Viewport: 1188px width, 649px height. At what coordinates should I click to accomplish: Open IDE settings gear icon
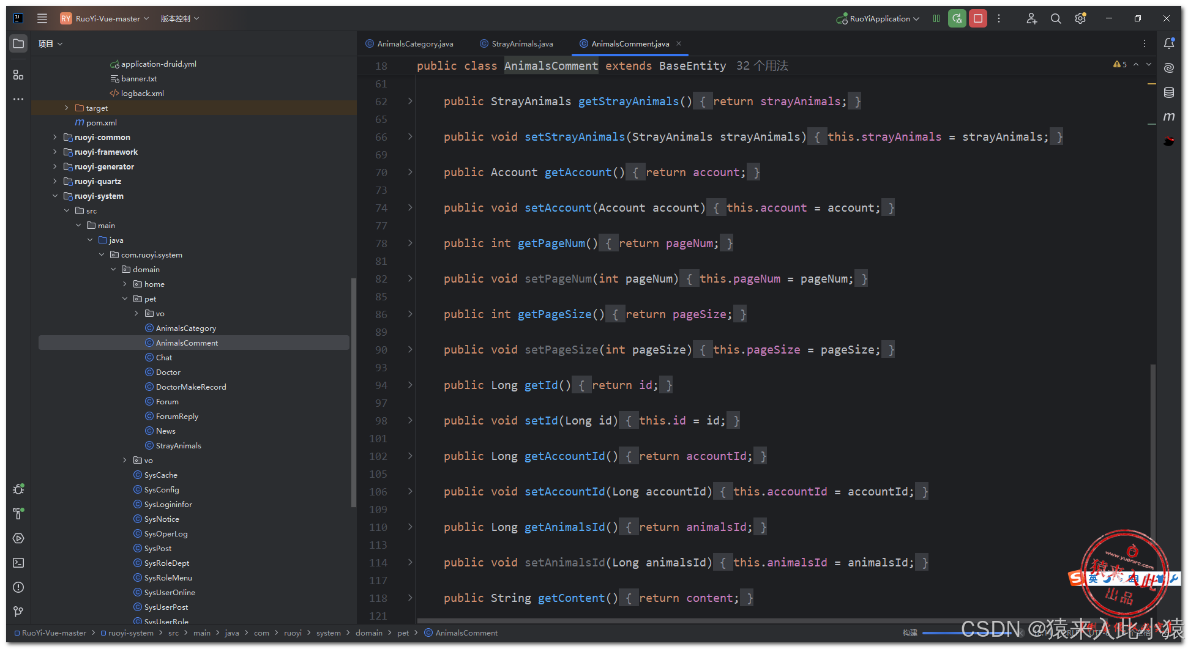click(1080, 18)
